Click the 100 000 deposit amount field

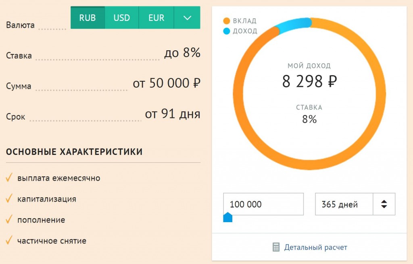coord(263,204)
